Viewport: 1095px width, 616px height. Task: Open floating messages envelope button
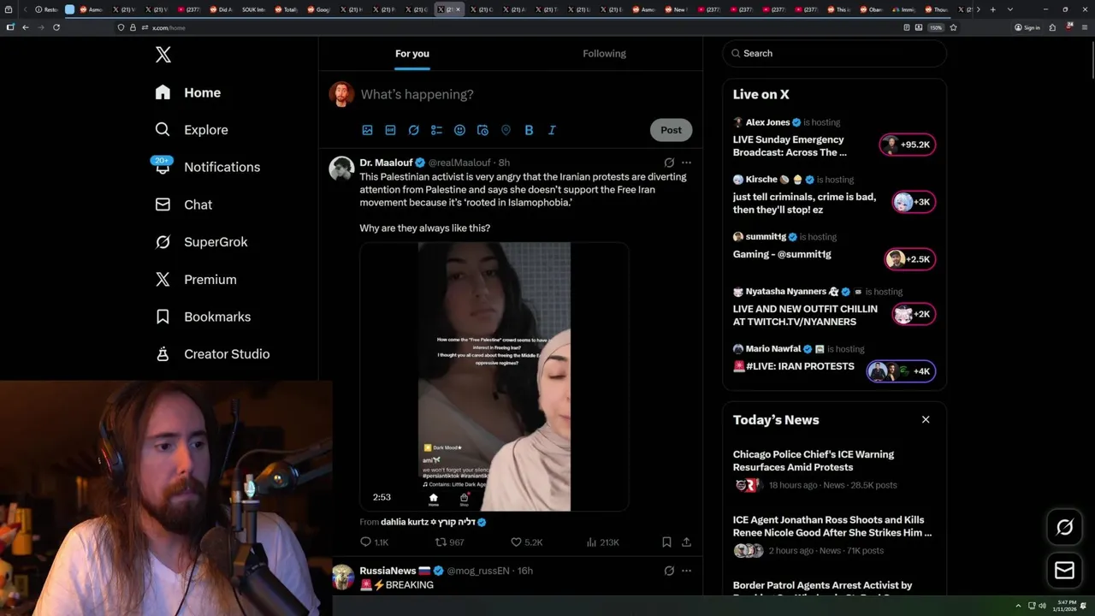(1065, 571)
